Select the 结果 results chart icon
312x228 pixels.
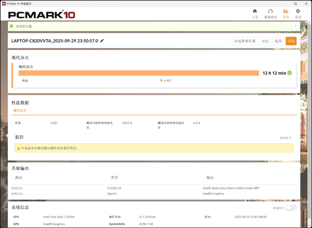(286, 11)
